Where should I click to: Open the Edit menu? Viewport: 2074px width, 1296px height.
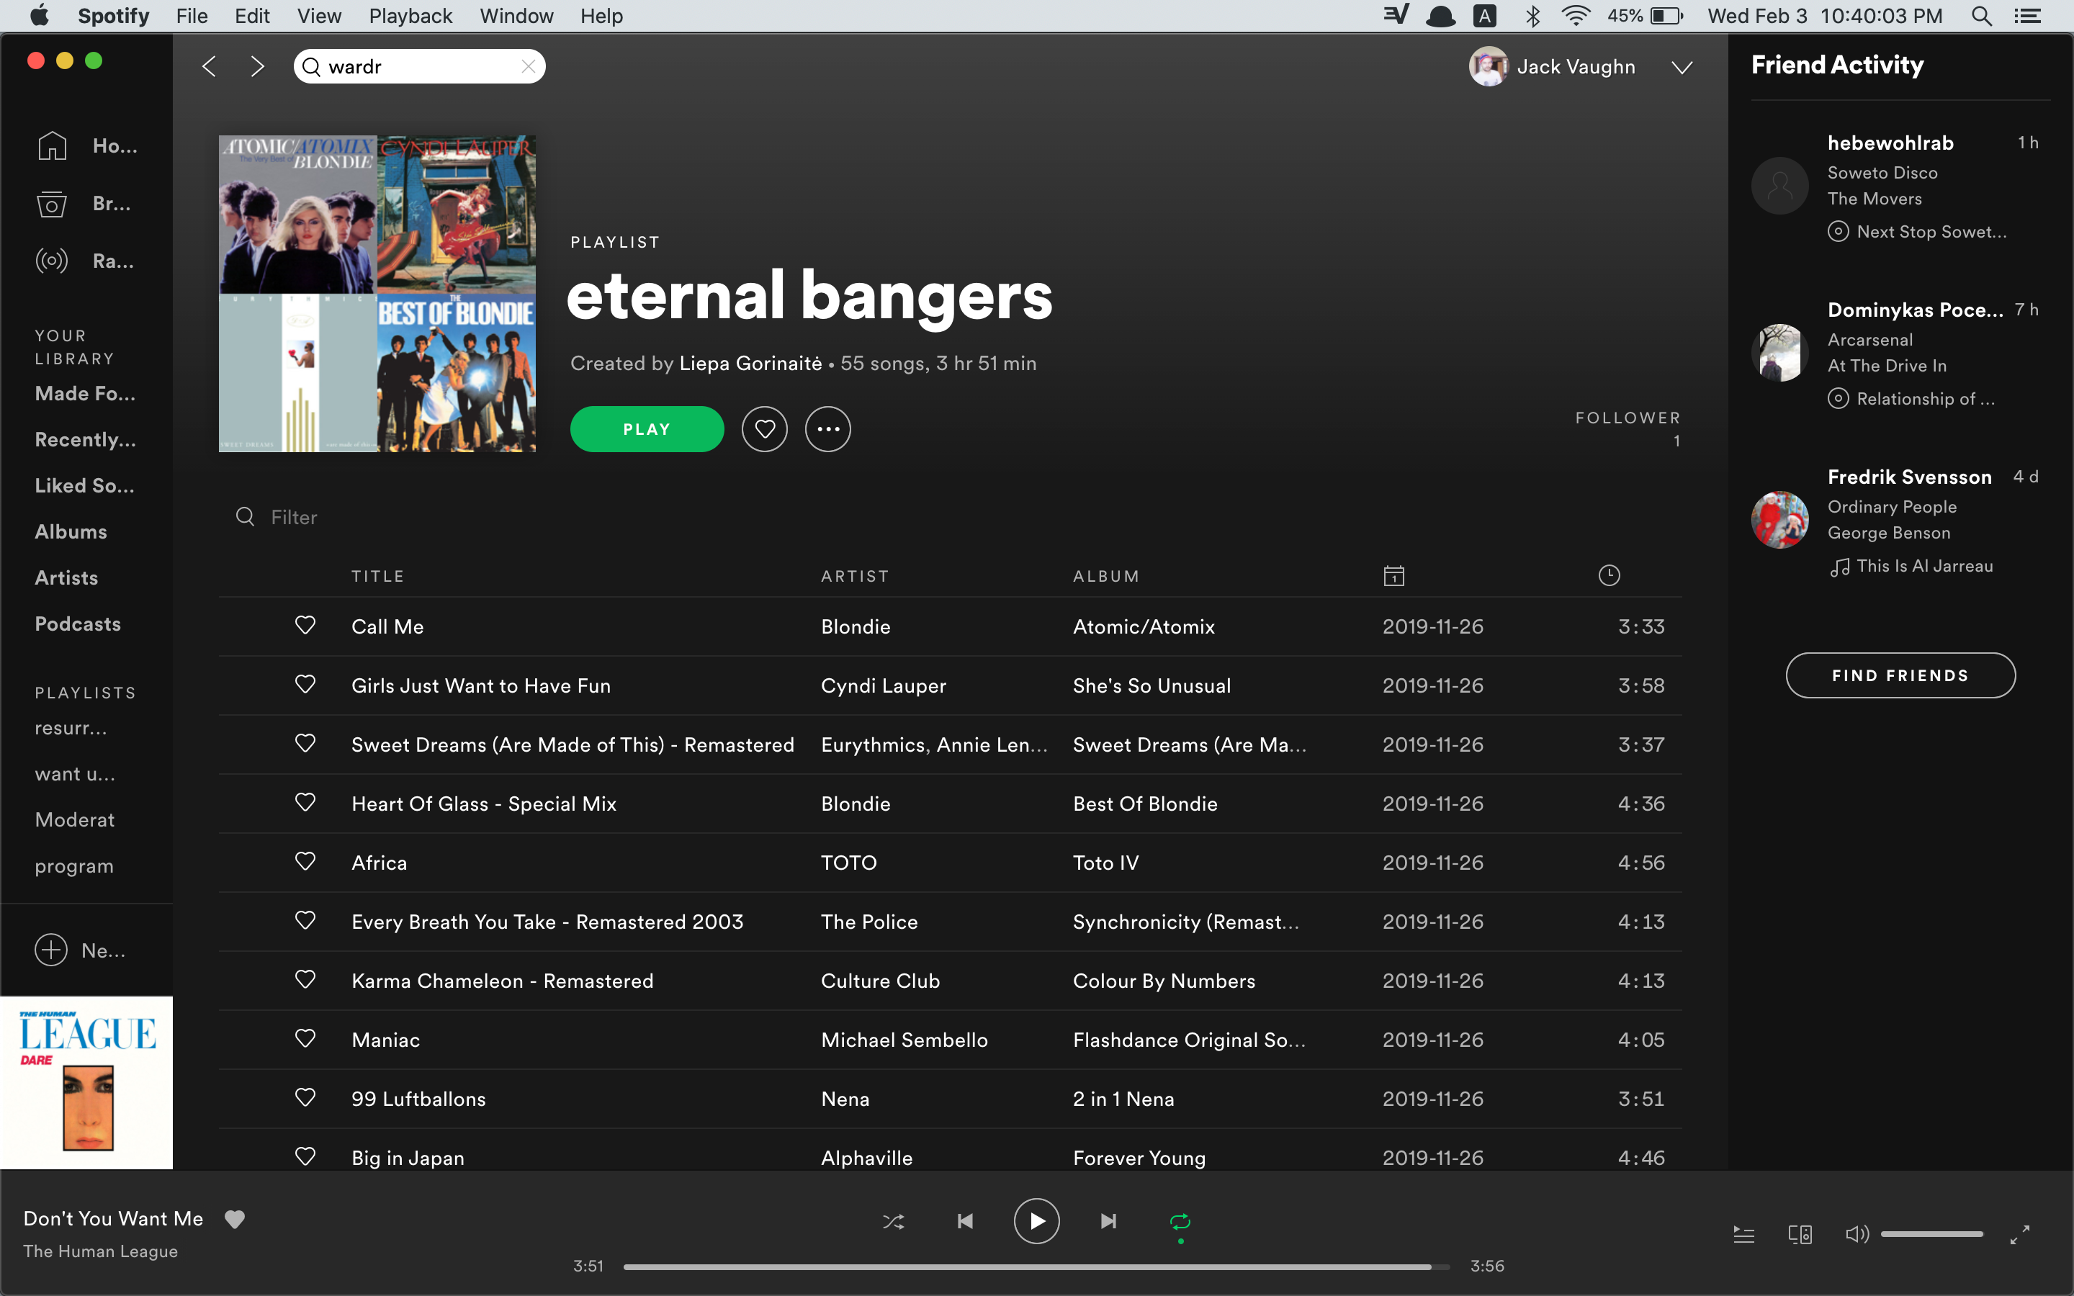click(252, 17)
